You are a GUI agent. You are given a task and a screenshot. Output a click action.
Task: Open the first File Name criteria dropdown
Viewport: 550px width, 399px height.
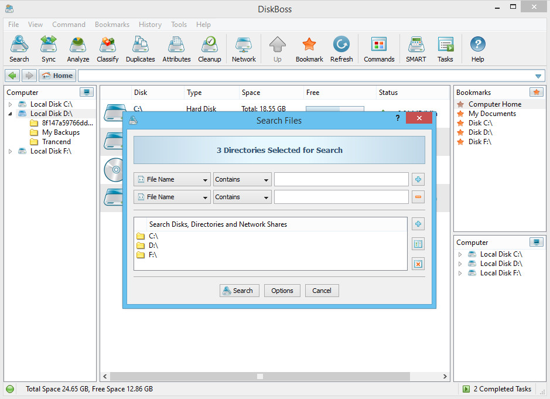pyautogui.click(x=172, y=179)
